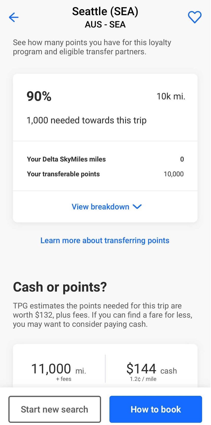Viewport: 211px width, 425px height.
Task: Tap the TPG estimates description paragraph
Action: (x=103, y=315)
